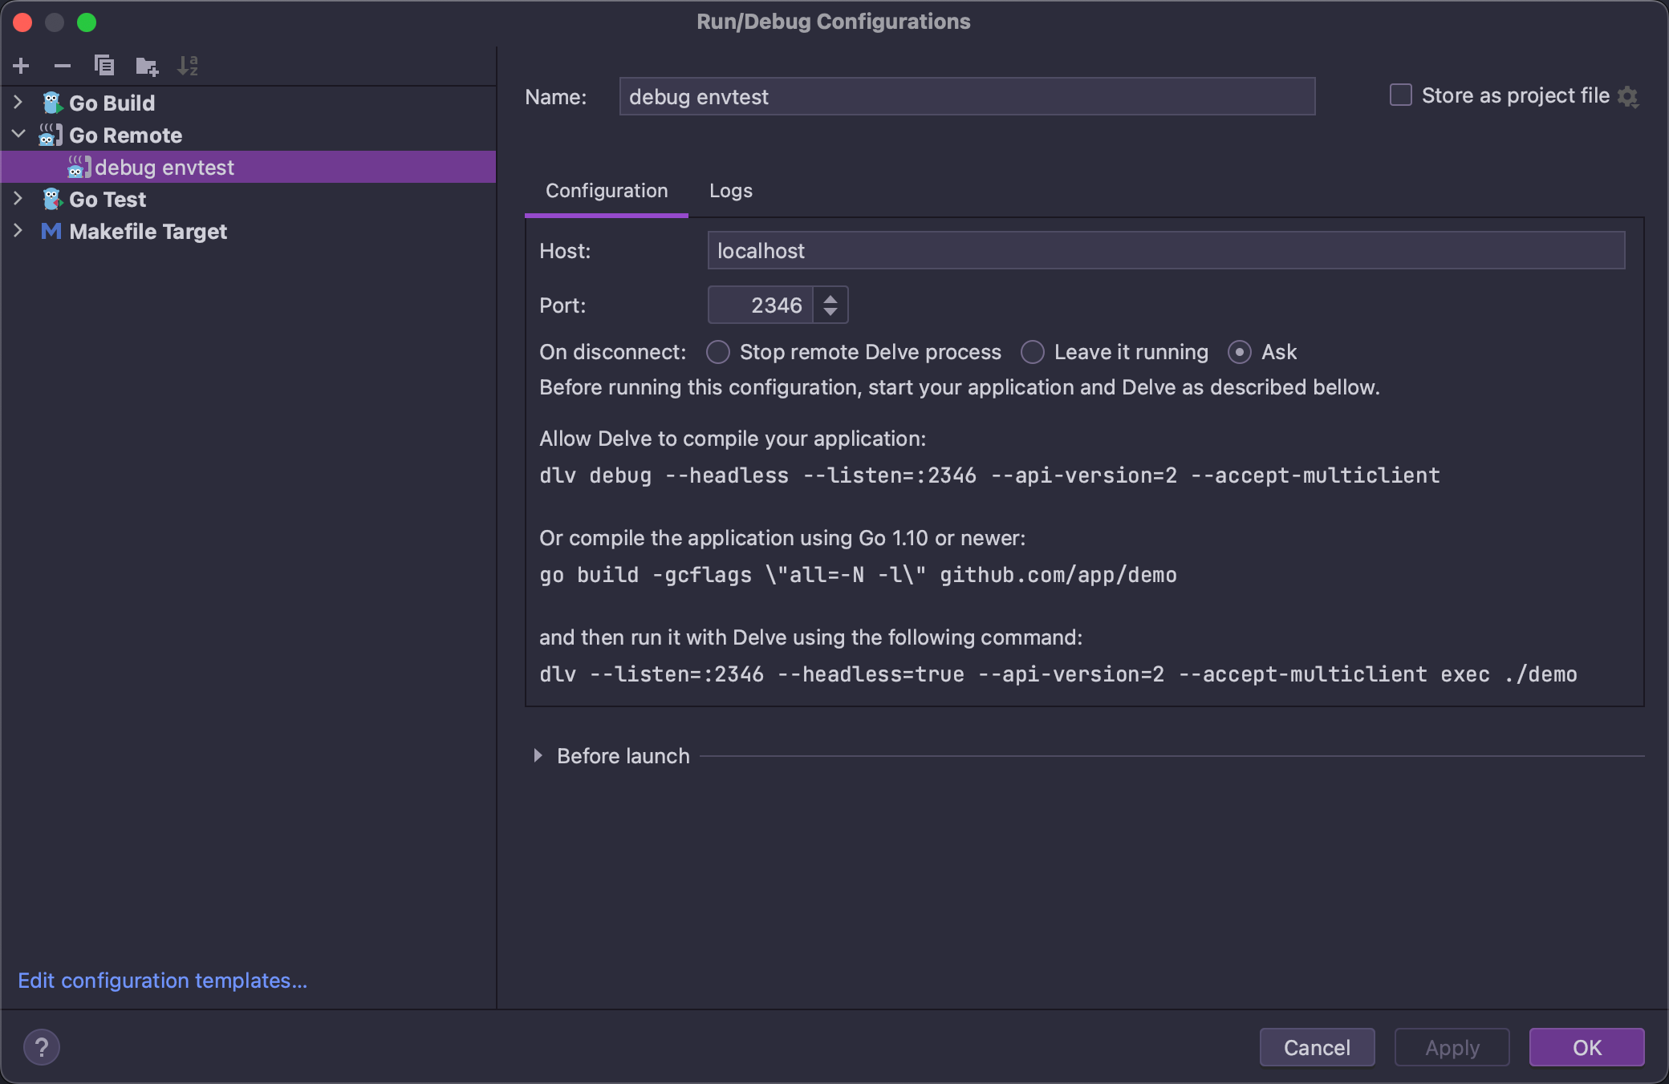Click the OK button to apply

tap(1586, 1045)
